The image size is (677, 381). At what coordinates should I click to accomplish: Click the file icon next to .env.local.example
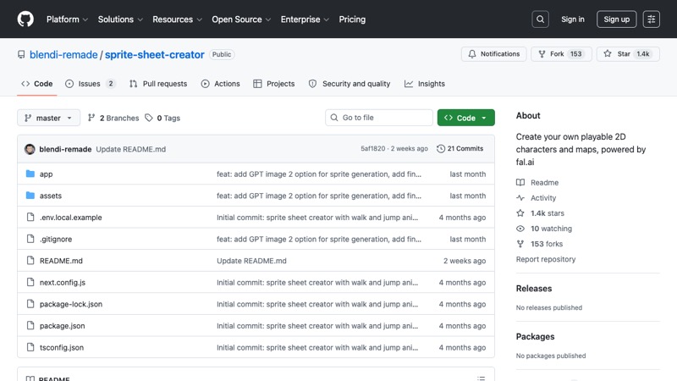pos(30,217)
